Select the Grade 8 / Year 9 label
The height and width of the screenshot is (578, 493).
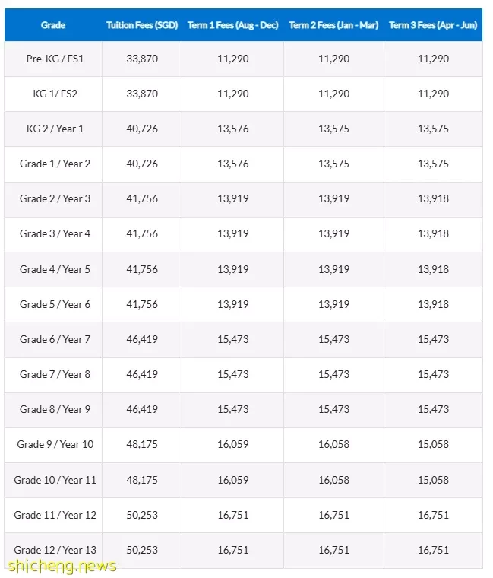click(55, 409)
